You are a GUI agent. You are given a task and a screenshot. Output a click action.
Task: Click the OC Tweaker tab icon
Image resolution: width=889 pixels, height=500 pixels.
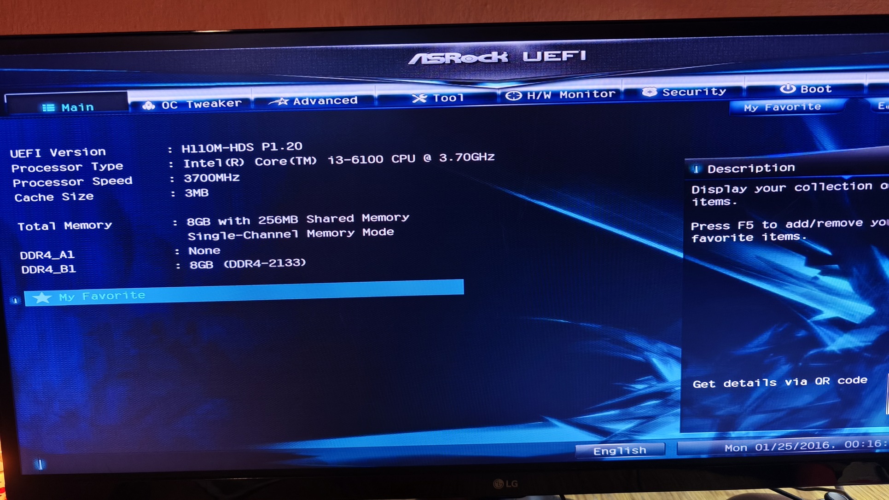tap(148, 105)
